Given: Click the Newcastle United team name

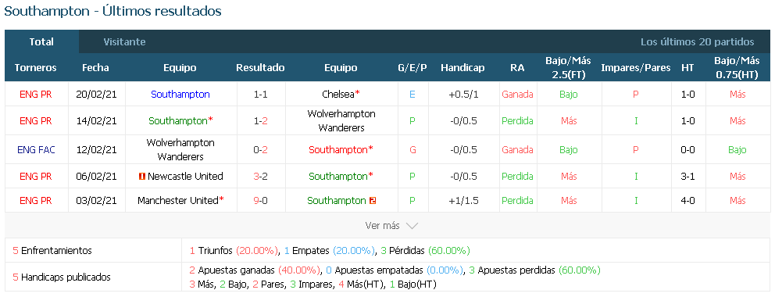Looking at the screenshot, I should pos(185,177).
